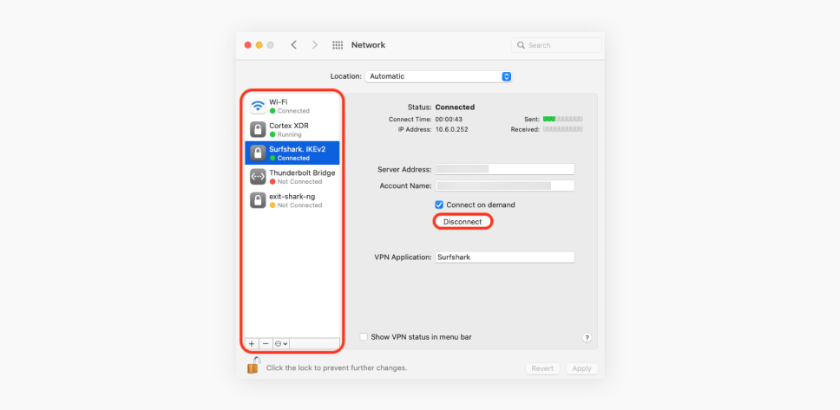Select the Wi-Fi network service

coord(292,106)
